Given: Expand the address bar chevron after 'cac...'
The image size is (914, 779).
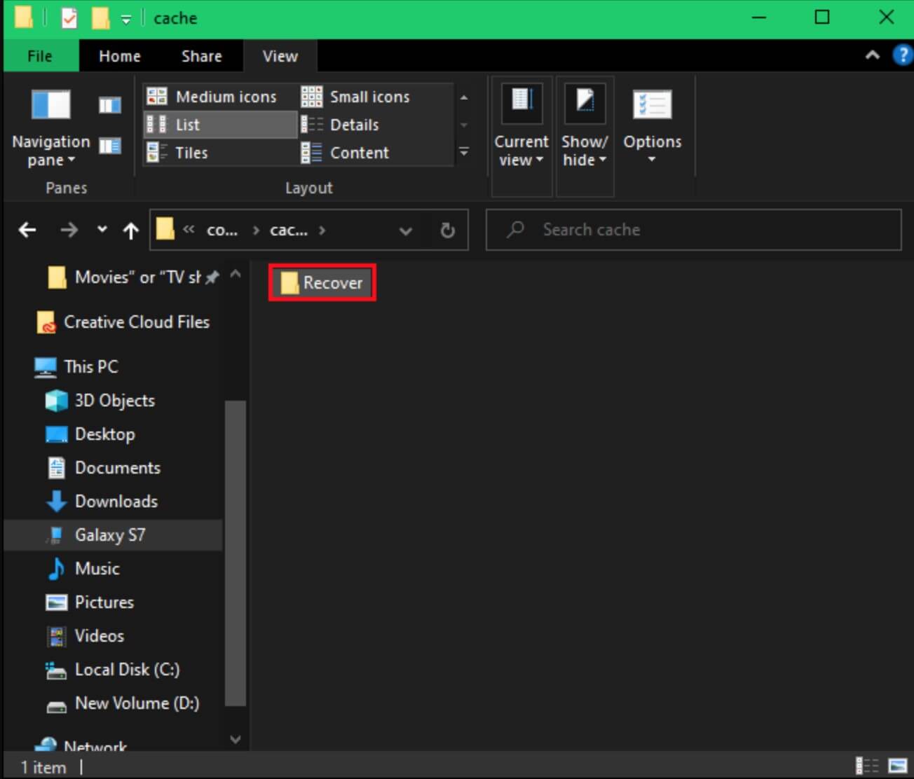Looking at the screenshot, I should [x=322, y=230].
